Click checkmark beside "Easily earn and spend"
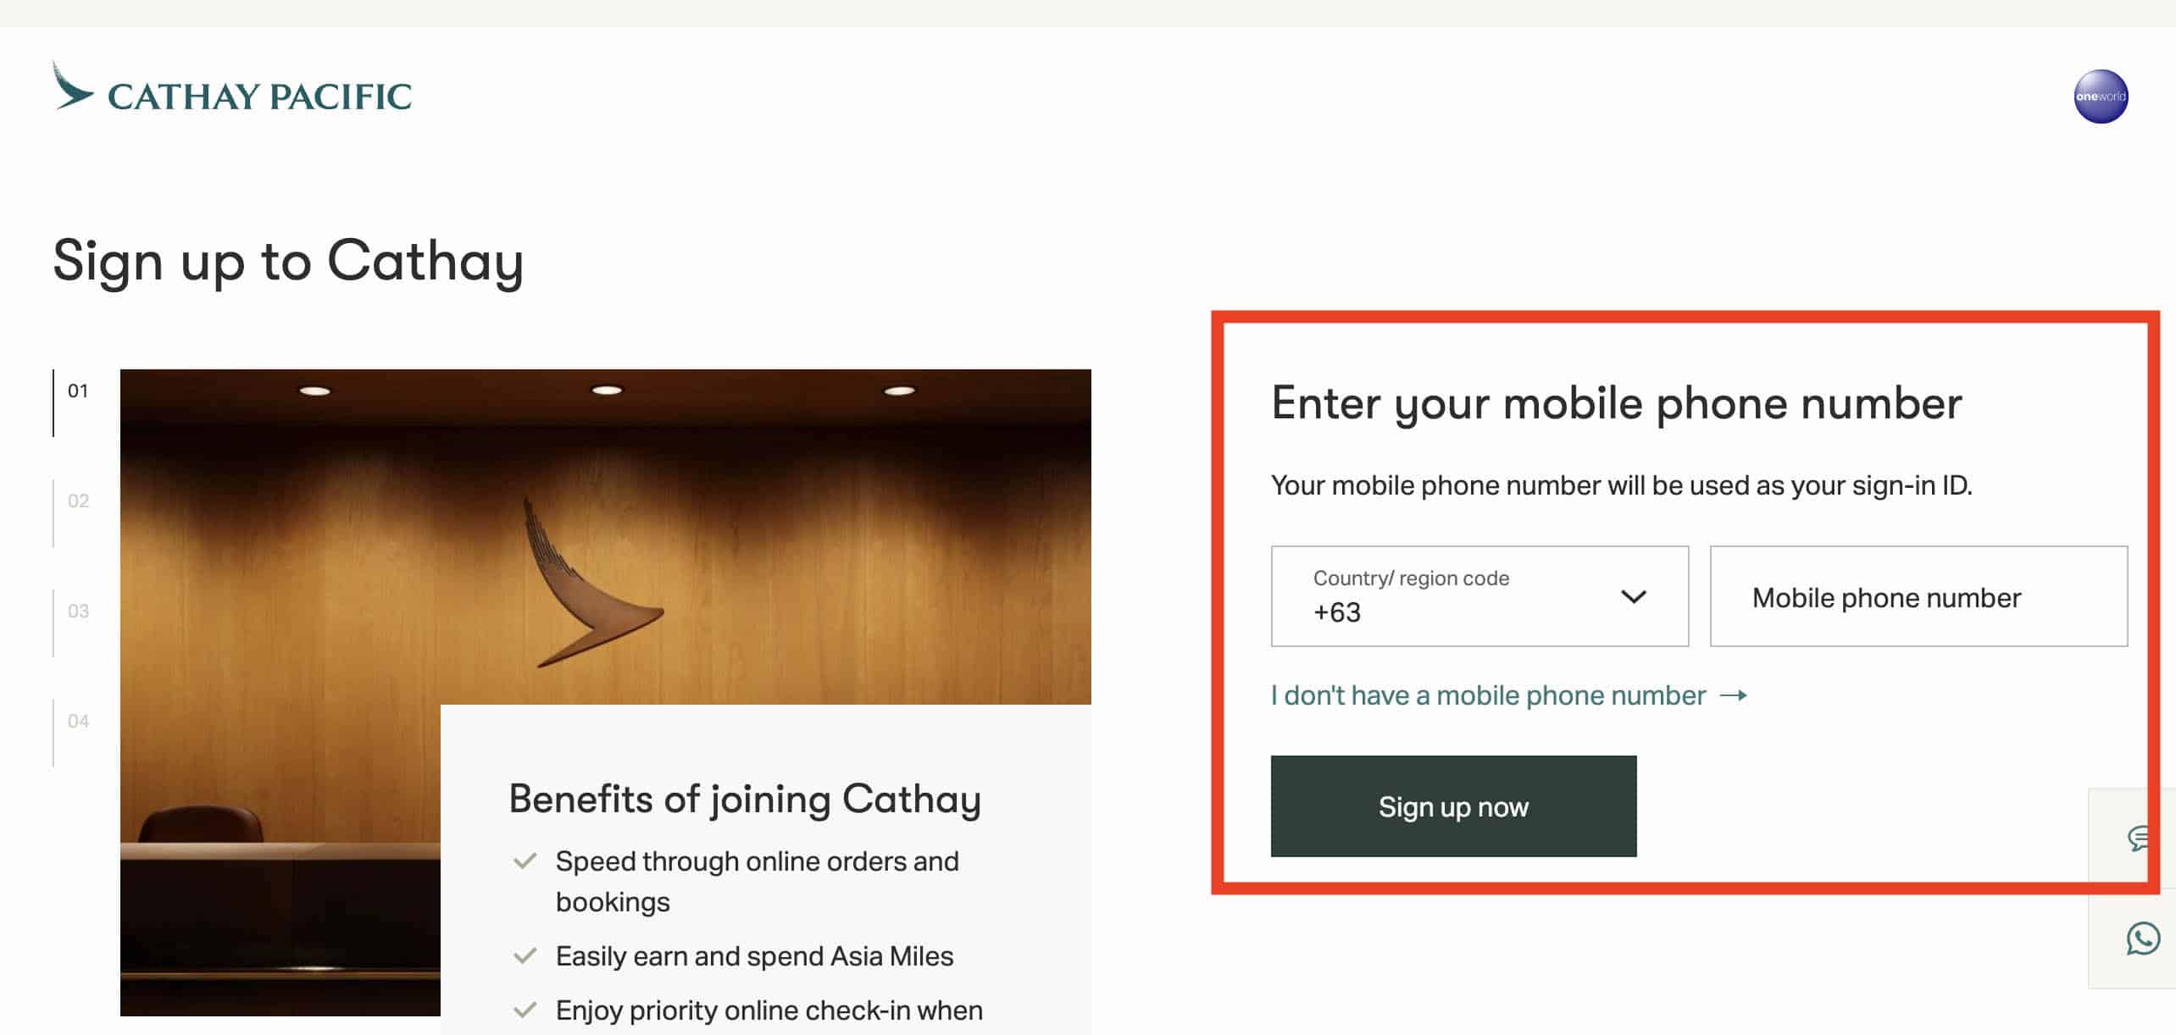Screen dimensions: 2176x1035 point(525,957)
